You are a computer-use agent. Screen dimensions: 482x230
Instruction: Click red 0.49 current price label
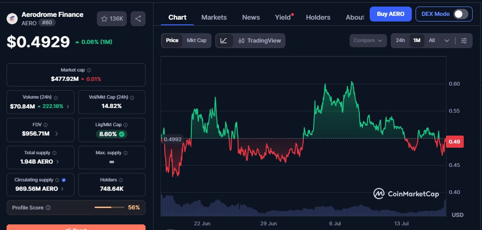[454, 142]
